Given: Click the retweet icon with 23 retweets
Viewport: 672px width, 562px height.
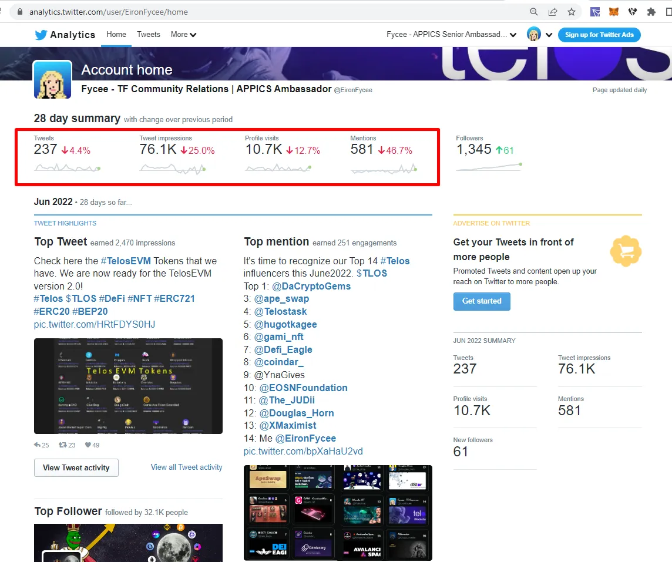Looking at the screenshot, I should [x=63, y=445].
